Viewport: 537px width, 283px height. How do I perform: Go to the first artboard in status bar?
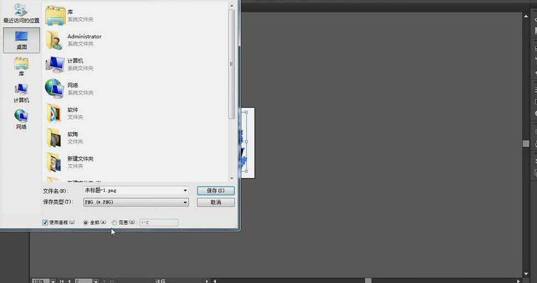pos(62,281)
